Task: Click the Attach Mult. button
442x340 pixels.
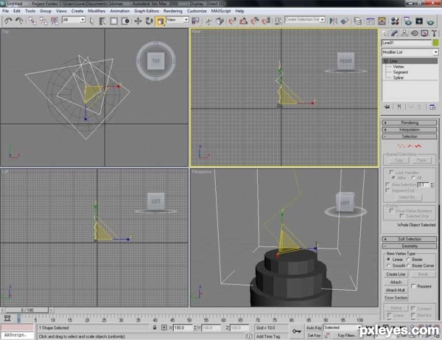Action: pyautogui.click(x=396, y=290)
